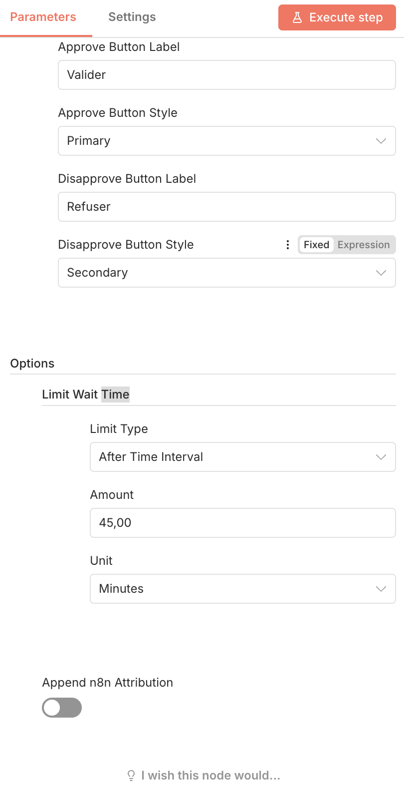
Task: Open the Unit dropdown showing Minutes
Action: (x=242, y=589)
